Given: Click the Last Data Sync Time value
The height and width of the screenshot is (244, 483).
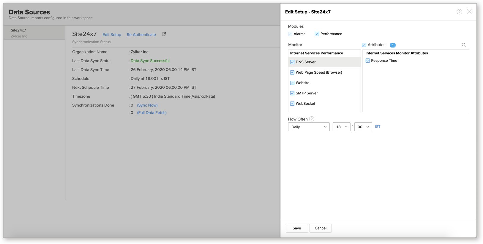Looking at the screenshot, I should [163, 70].
